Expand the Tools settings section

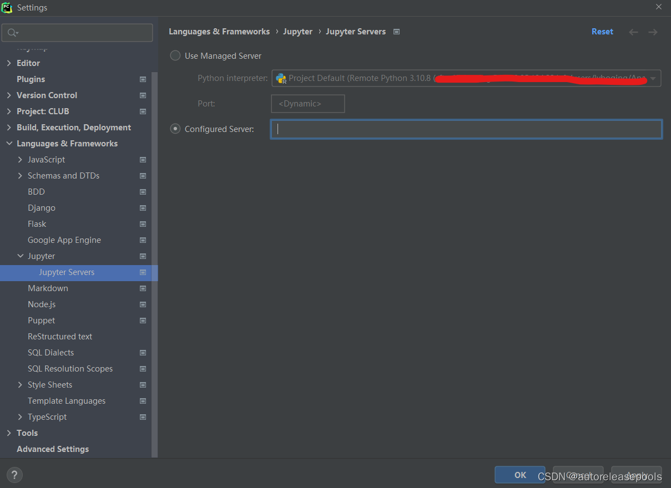click(x=9, y=433)
